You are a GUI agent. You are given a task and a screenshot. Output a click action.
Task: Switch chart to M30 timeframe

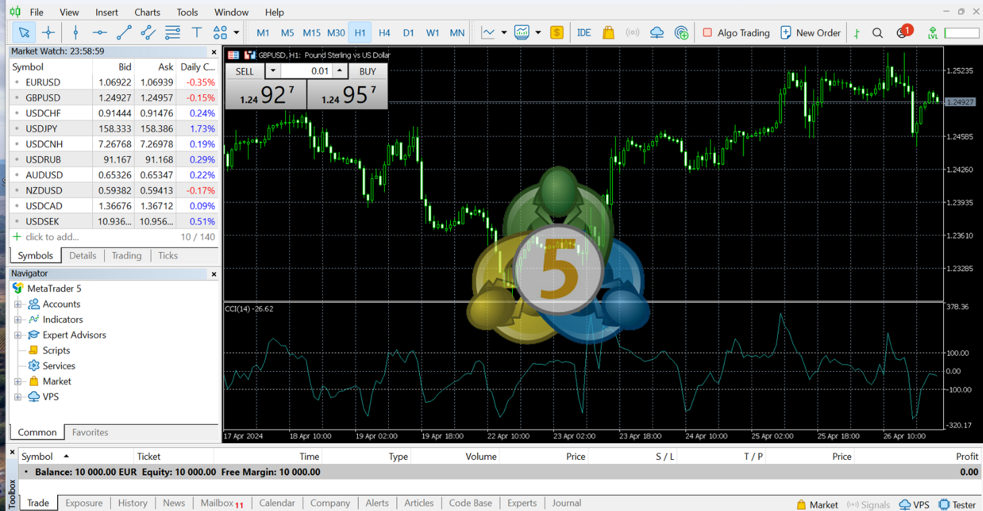click(x=336, y=32)
